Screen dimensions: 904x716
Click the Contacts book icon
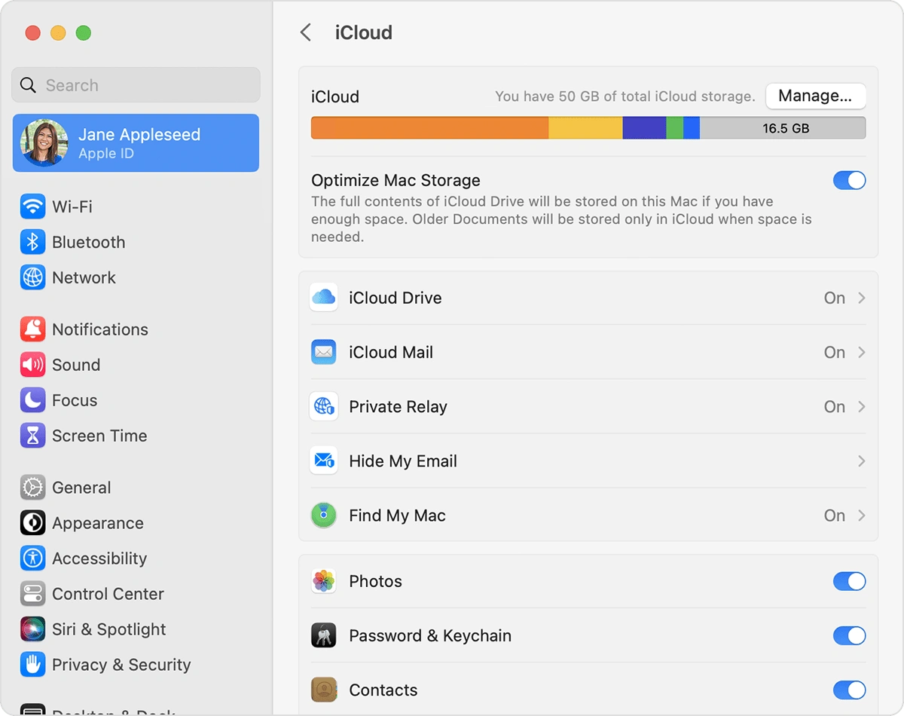point(323,690)
